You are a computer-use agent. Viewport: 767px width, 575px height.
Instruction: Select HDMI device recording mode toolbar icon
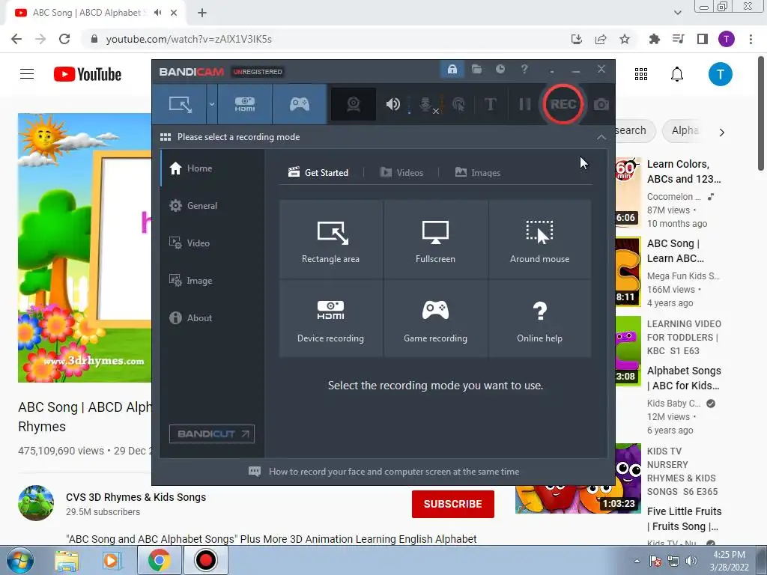245,104
